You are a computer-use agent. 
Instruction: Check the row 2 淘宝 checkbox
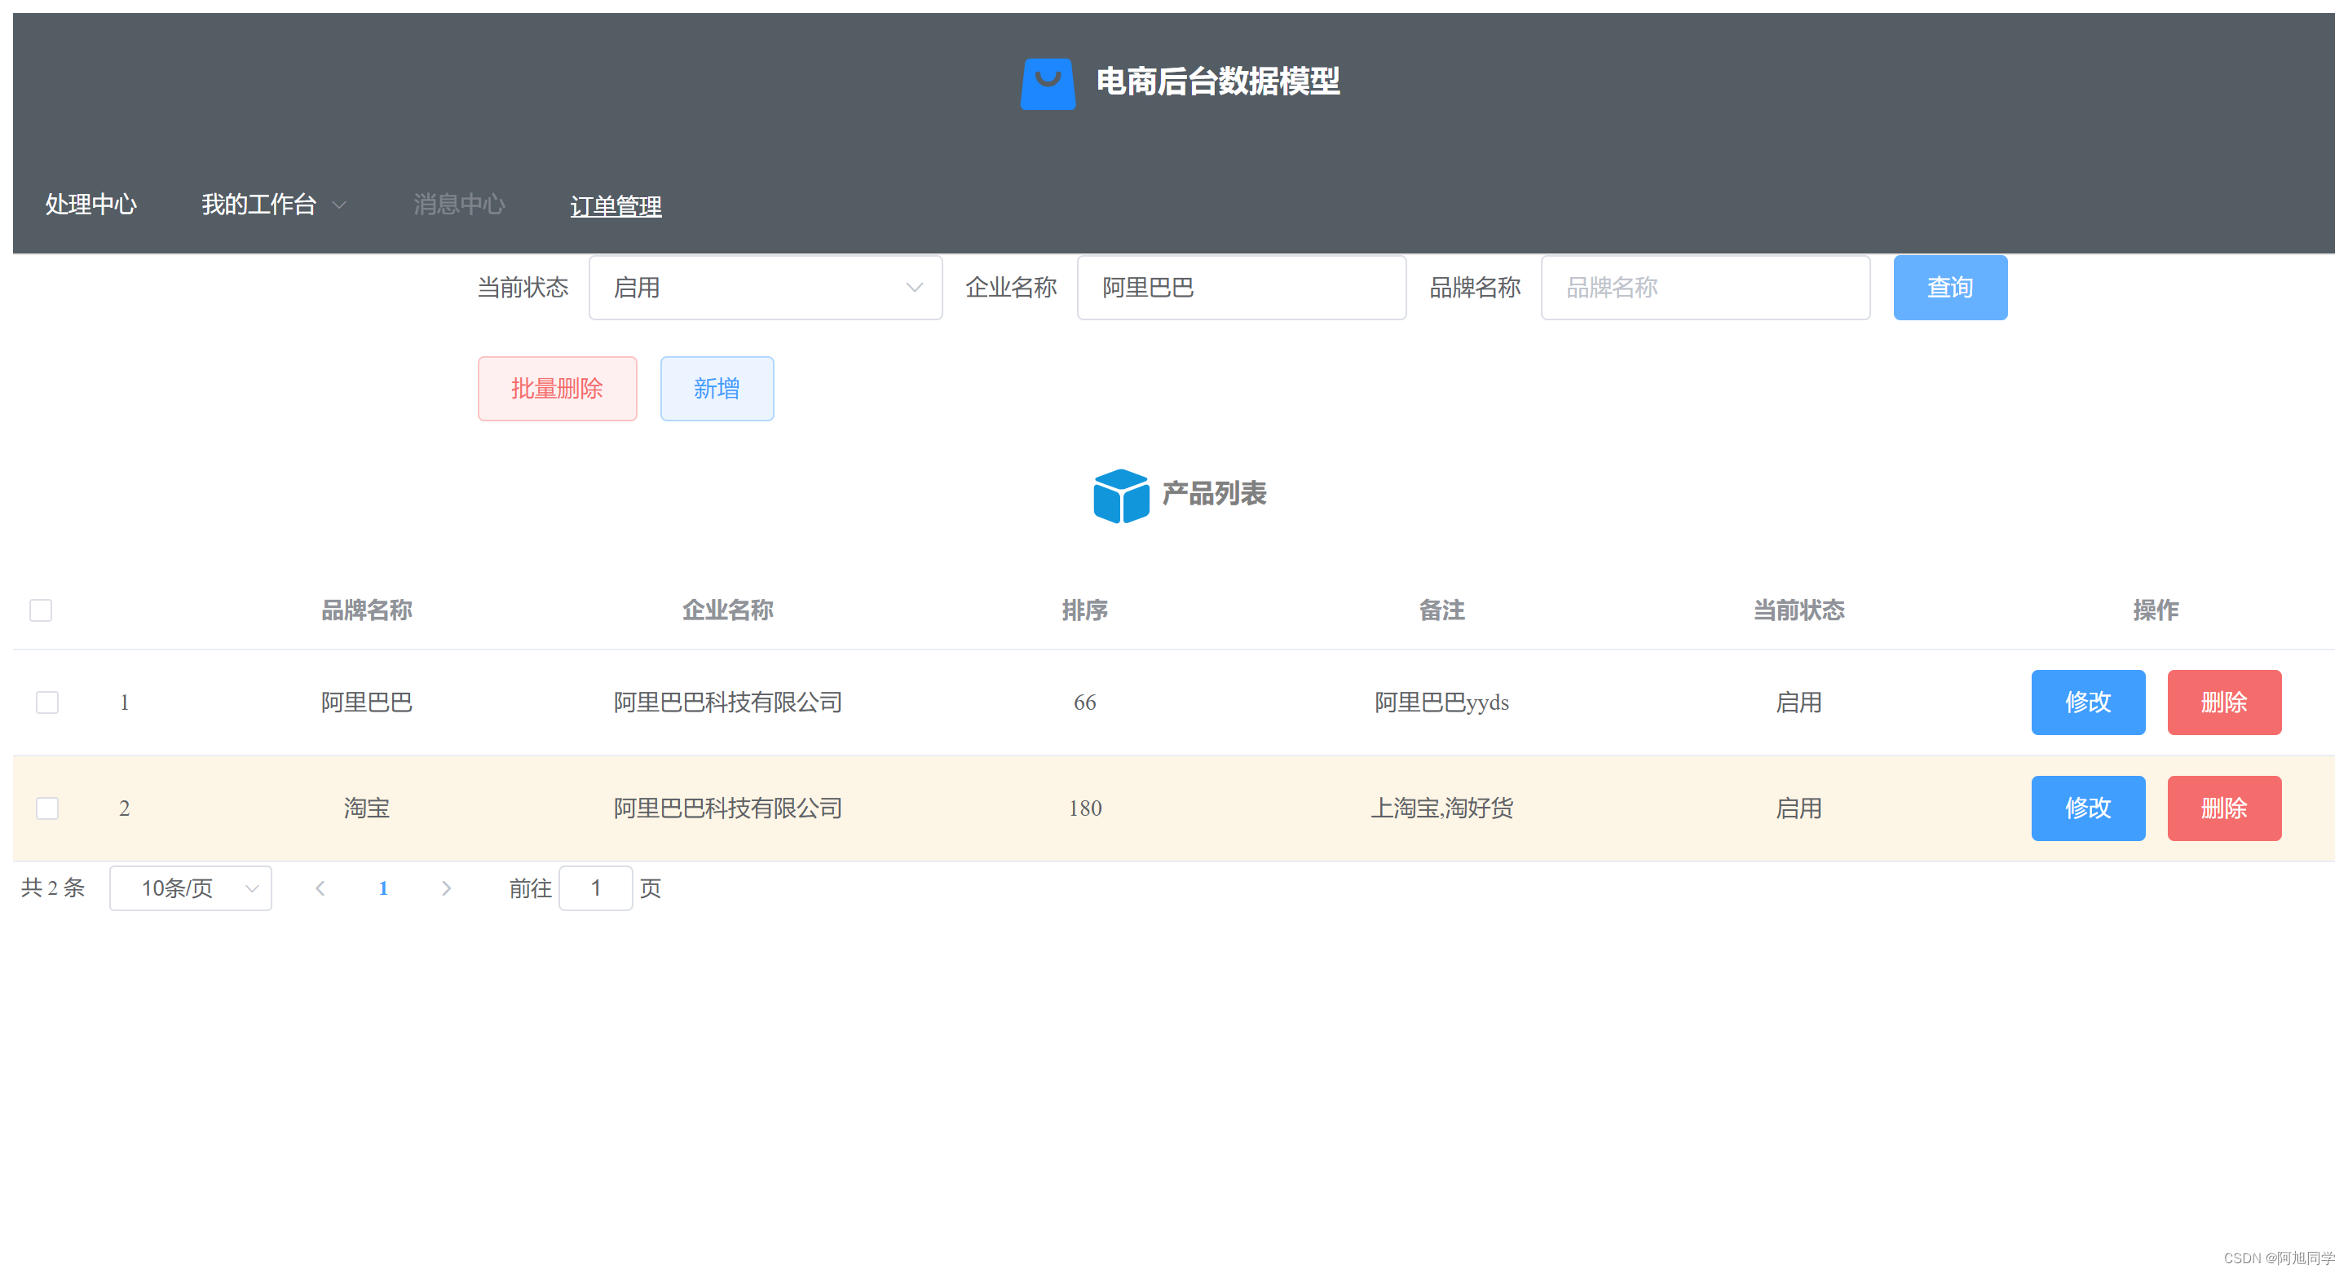pos(47,808)
